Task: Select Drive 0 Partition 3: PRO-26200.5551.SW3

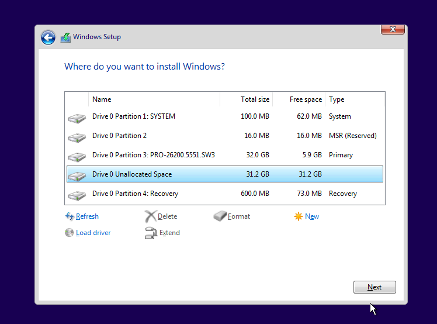Action: [x=225, y=155]
